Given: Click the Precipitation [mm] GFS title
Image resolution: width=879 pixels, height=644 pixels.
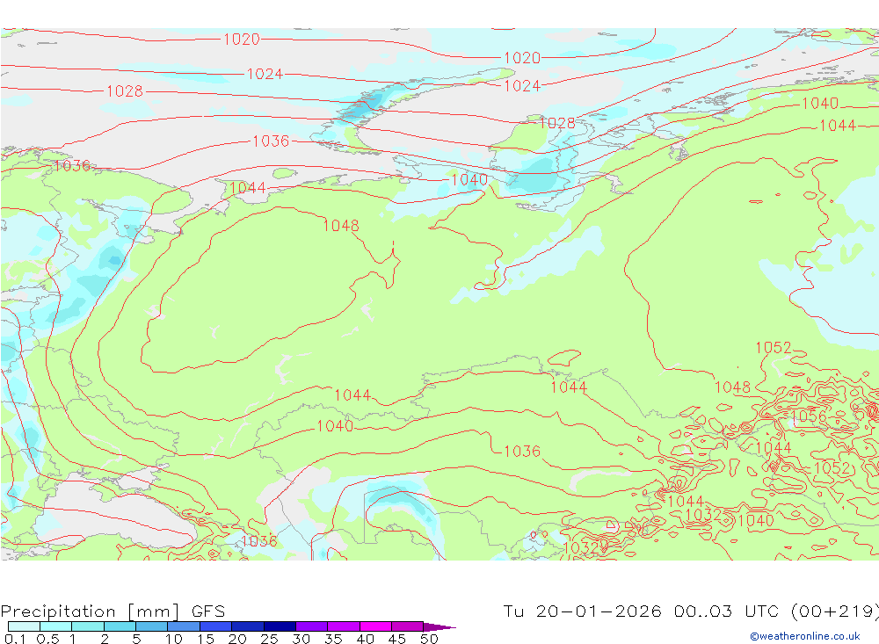Looking at the screenshot, I should coord(113,611).
